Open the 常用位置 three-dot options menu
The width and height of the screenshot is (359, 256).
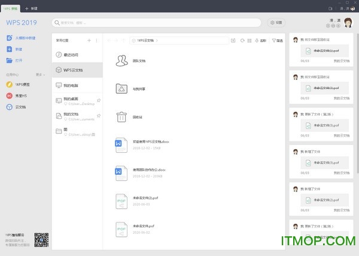click(96, 41)
